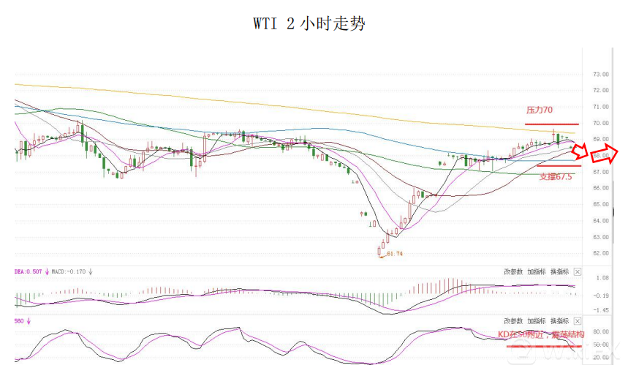Click the 61.74 low price label
The image size is (628, 376).
pos(395,254)
